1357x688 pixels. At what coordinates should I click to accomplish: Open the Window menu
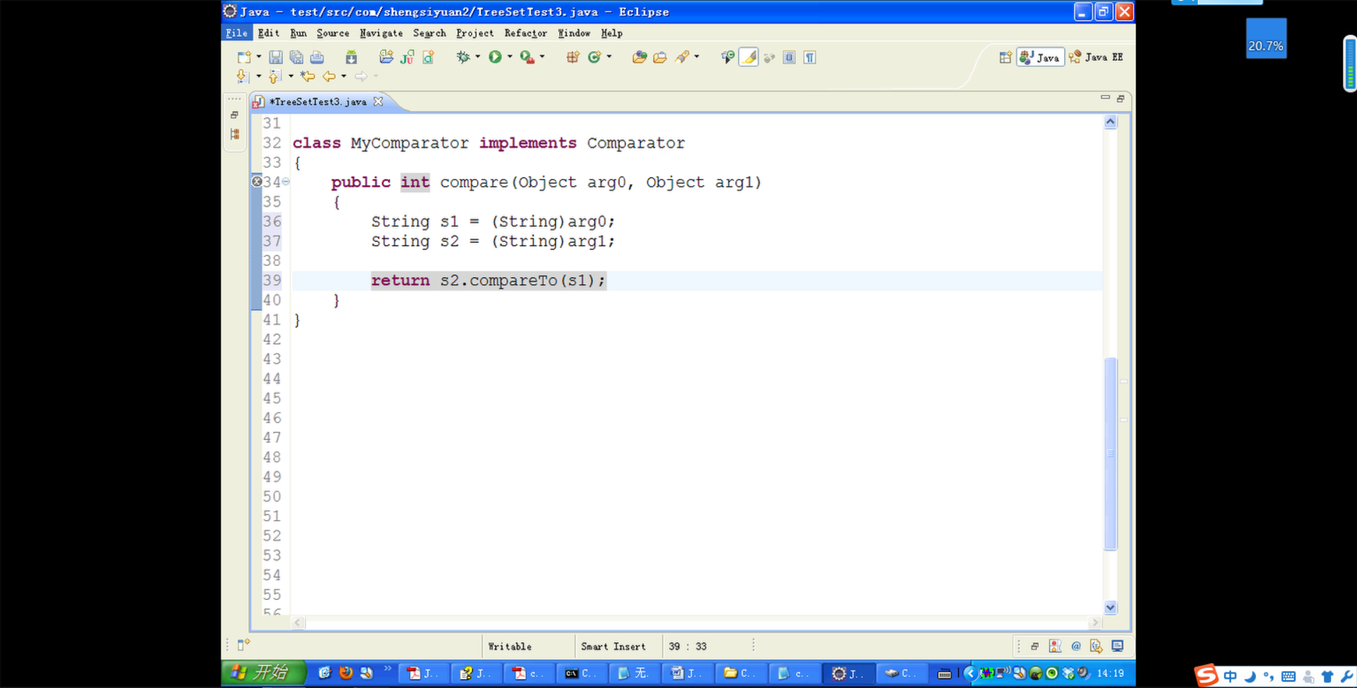[x=573, y=33]
